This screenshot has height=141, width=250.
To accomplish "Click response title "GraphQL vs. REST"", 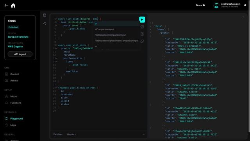I will tap(189, 69).
